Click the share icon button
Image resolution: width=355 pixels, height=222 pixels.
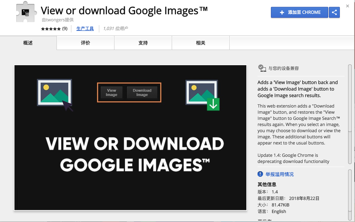(x=334, y=12)
